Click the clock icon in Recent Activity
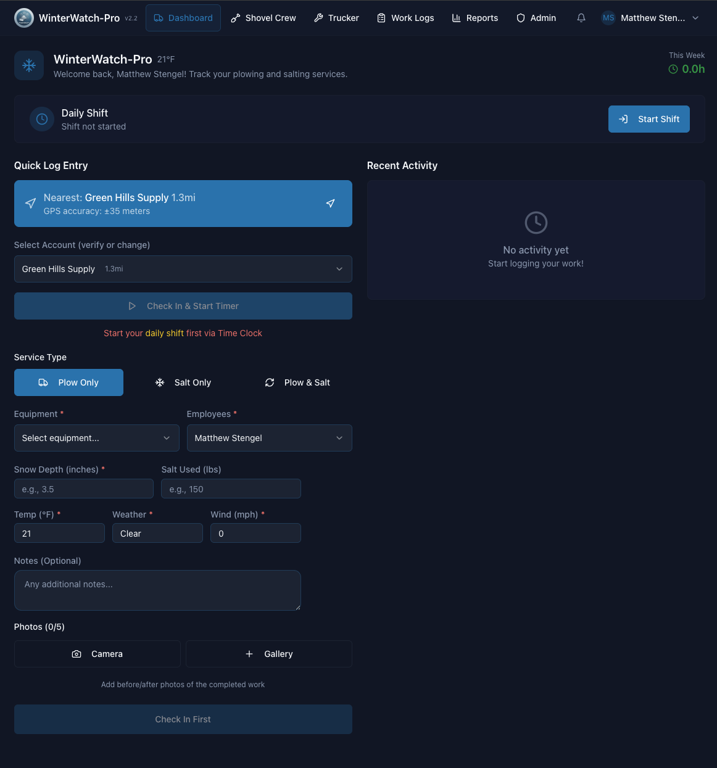The height and width of the screenshot is (768, 717). coord(536,223)
